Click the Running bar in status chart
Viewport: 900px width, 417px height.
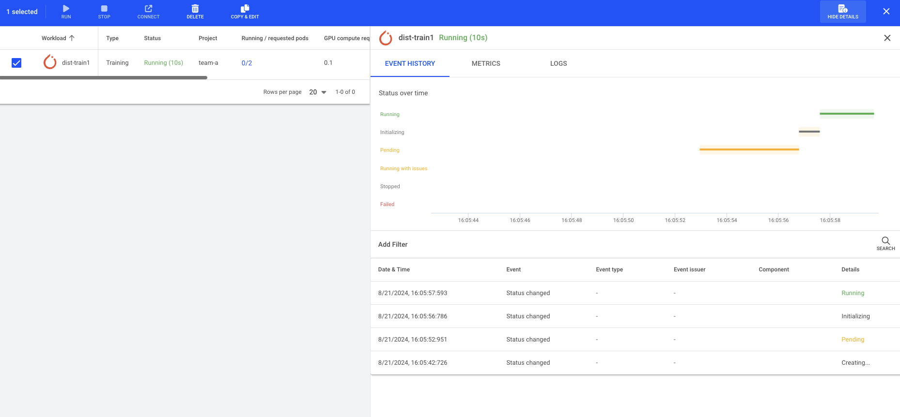[847, 114]
